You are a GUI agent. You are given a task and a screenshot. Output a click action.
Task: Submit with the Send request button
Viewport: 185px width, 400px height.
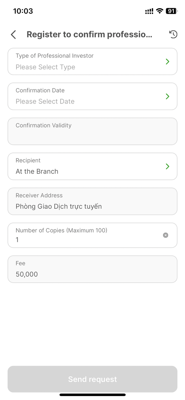(x=92, y=379)
